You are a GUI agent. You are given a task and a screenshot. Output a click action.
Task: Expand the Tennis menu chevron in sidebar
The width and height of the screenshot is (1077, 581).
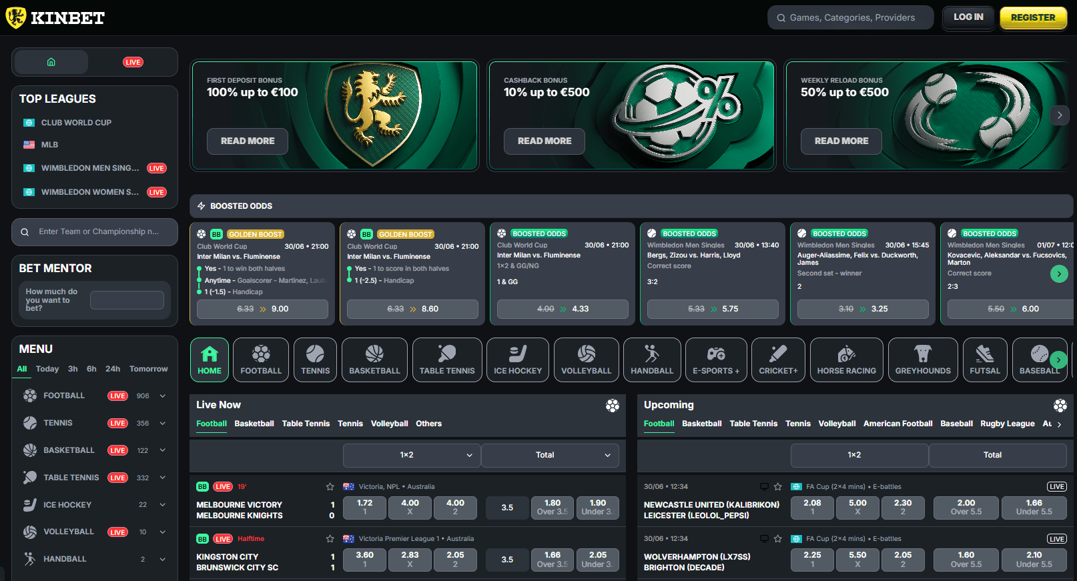pyautogui.click(x=162, y=424)
